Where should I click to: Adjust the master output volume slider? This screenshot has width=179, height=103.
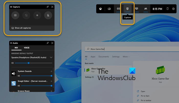33,63
